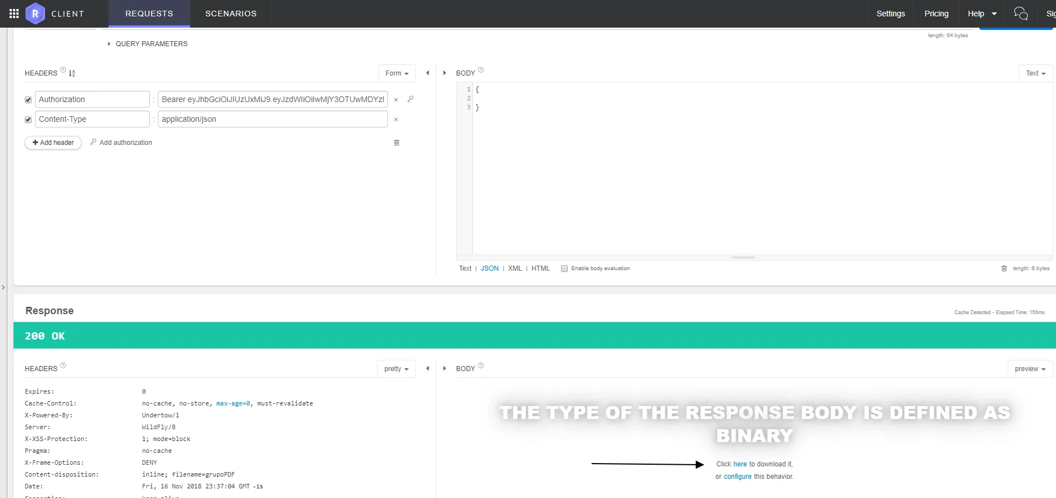Toggle the Content-Type header checkbox
Viewport: 1056px width, 498px height.
coord(28,120)
